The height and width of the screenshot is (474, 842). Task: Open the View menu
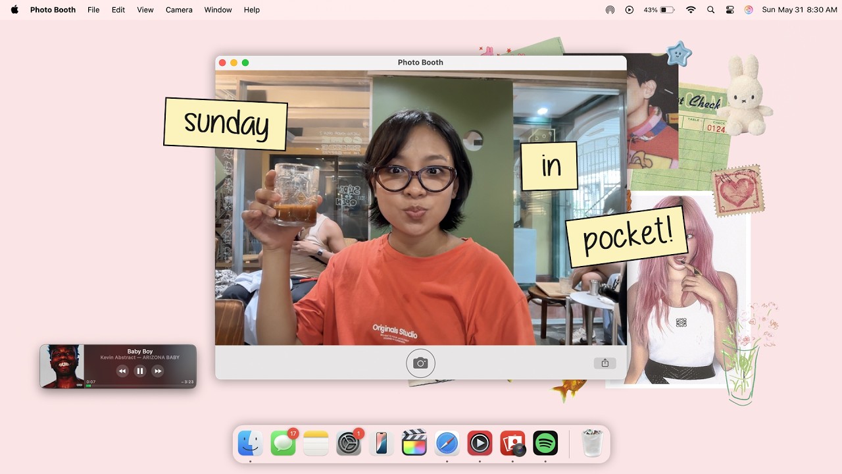[x=145, y=10]
